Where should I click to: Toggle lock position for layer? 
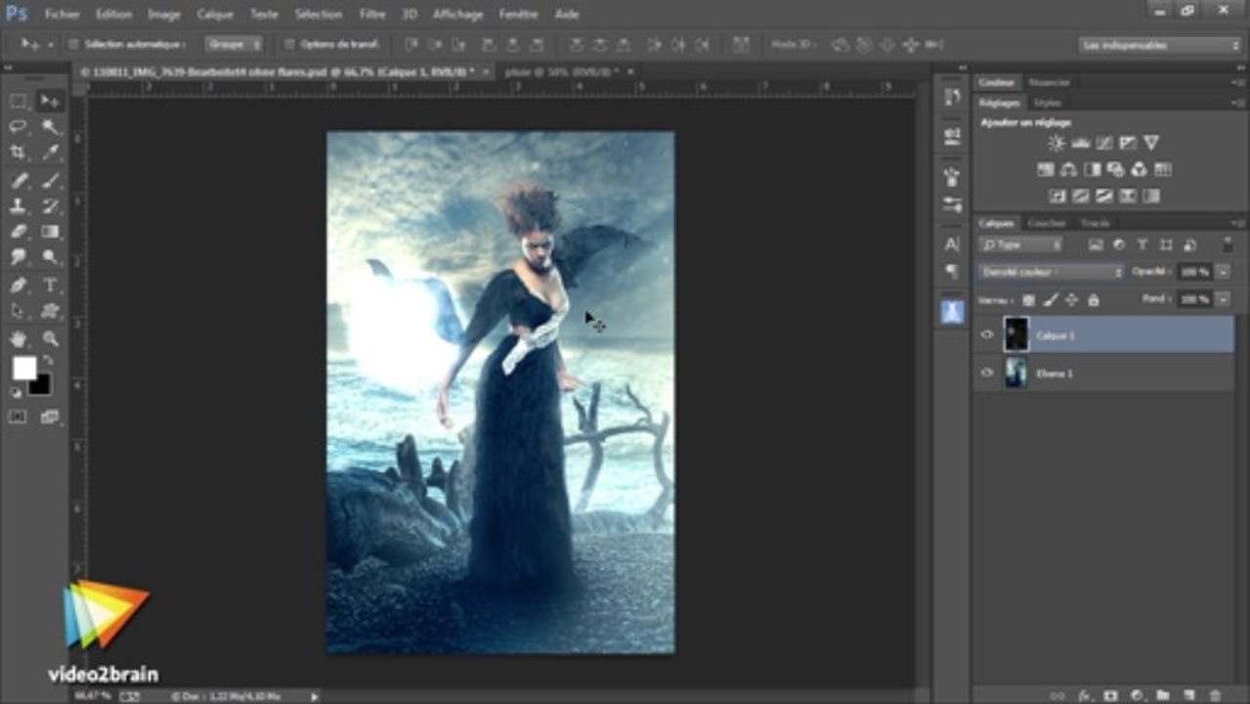pyautogui.click(x=1071, y=300)
